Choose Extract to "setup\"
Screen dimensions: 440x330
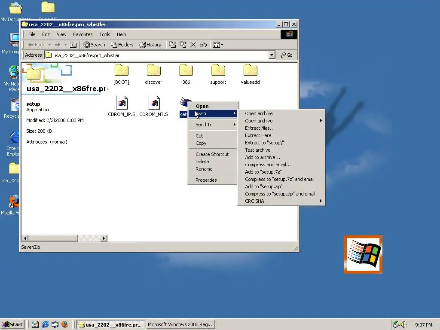point(281,143)
